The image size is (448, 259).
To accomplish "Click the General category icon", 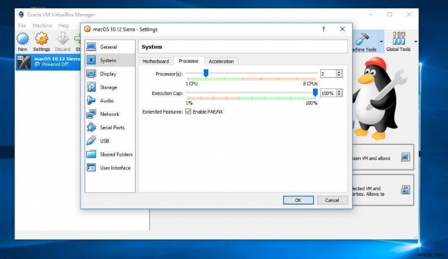I will [91, 47].
